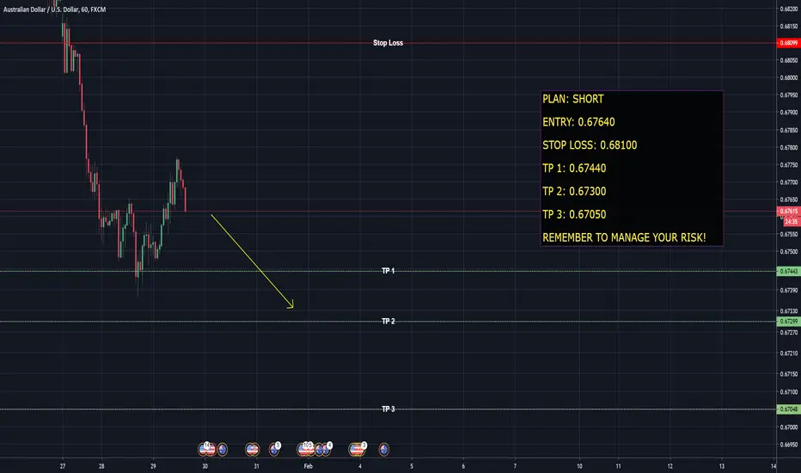The image size is (801, 473).
Task: Click green 0.67048 price tag
Action: pyautogui.click(x=788, y=409)
